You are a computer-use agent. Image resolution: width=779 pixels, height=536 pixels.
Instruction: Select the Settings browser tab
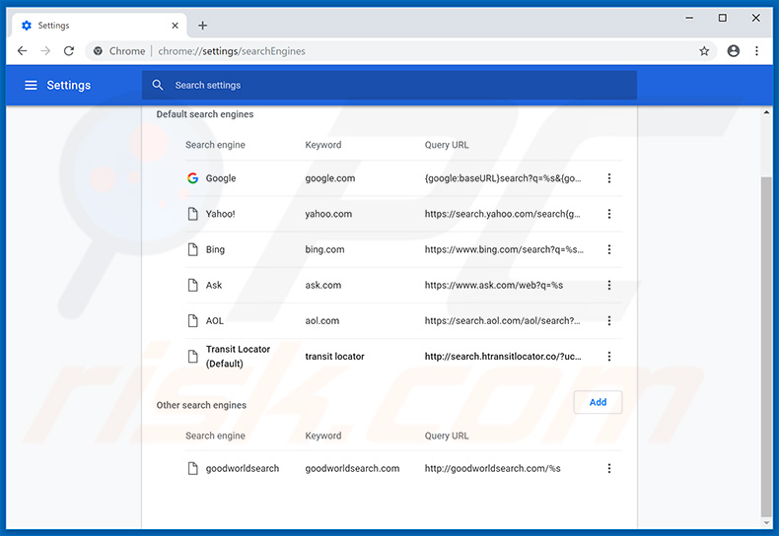click(x=99, y=26)
